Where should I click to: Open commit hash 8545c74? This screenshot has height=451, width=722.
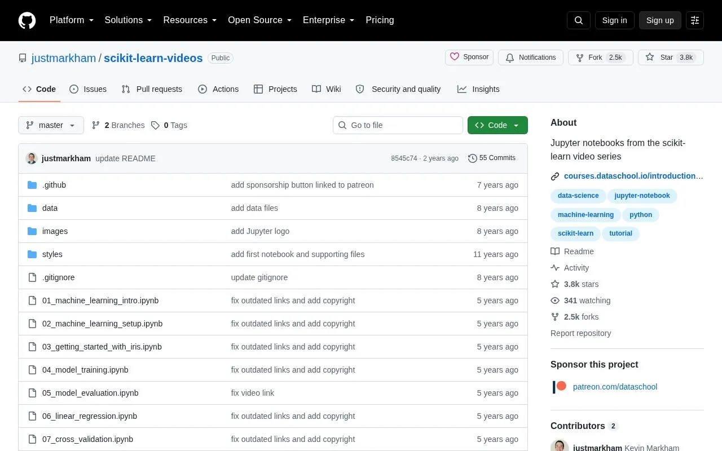pyautogui.click(x=404, y=158)
